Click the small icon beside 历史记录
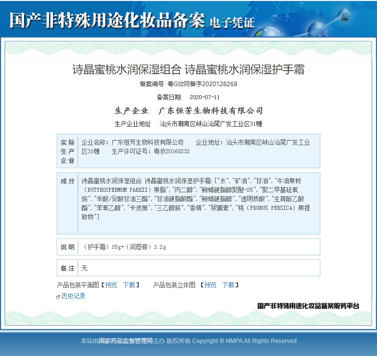 [58, 297]
